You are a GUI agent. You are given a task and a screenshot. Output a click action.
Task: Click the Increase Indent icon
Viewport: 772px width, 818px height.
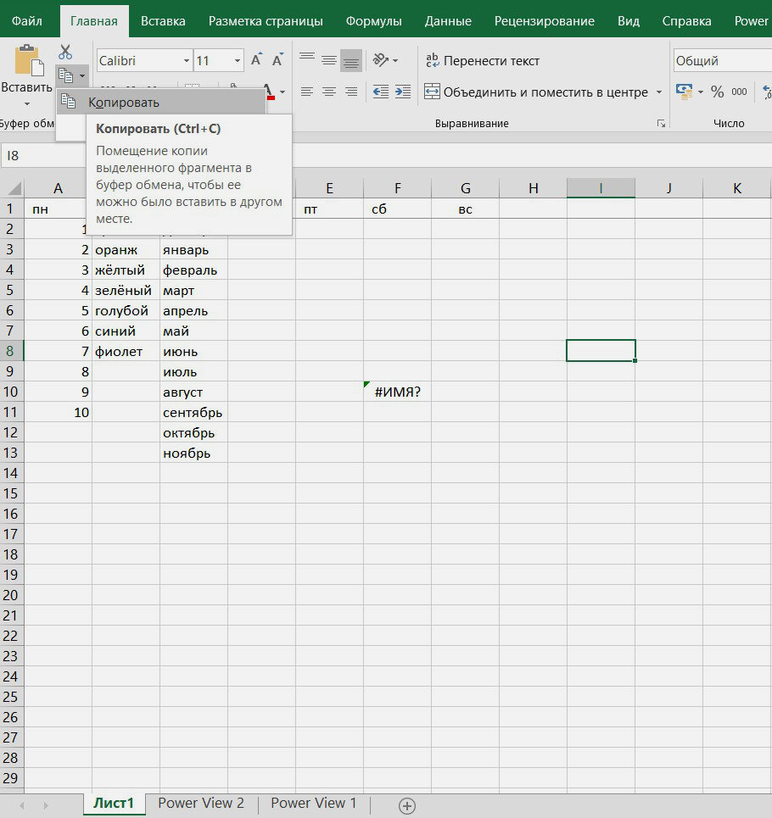[x=402, y=92]
